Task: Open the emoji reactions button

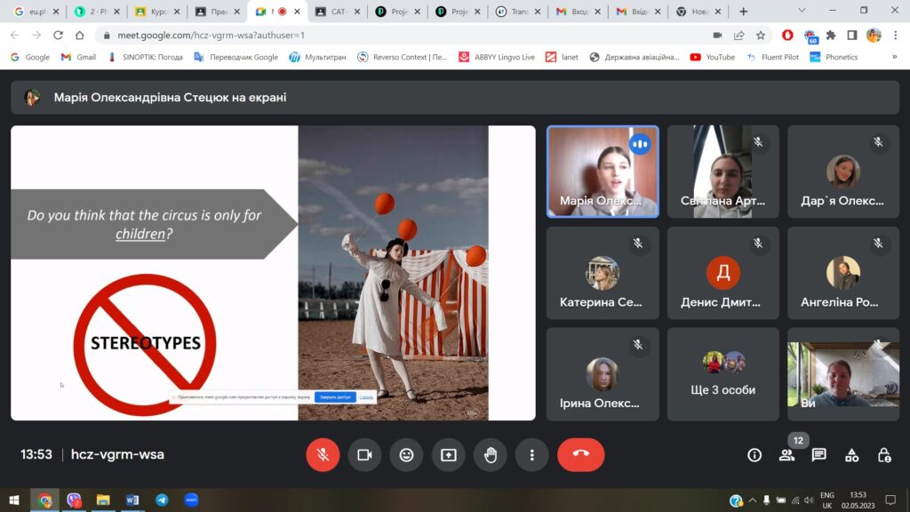Action: point(406,455)
